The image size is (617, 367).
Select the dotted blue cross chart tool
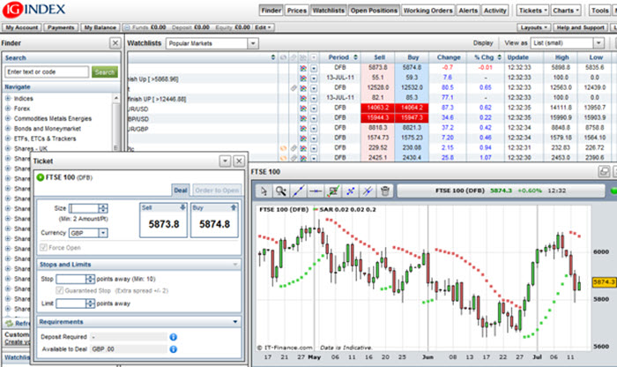[x=350, y=191]
